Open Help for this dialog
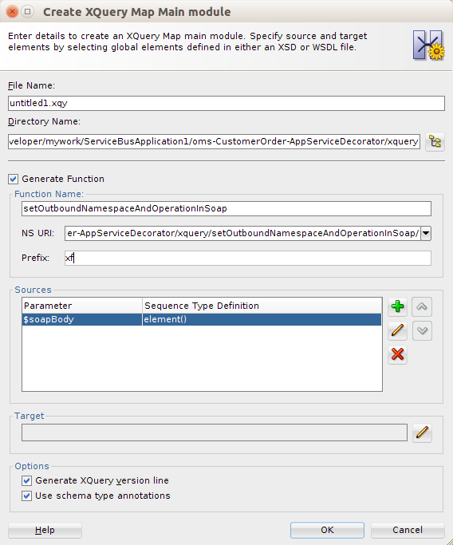 (x=45, y=530)
